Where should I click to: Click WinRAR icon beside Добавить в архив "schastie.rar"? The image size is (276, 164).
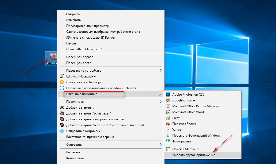(62, 113)
